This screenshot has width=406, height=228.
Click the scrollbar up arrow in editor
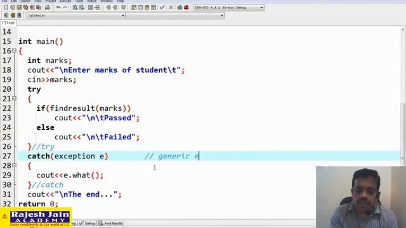tap(403, 30)
